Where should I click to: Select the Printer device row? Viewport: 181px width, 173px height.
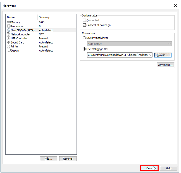click(41, 47)
